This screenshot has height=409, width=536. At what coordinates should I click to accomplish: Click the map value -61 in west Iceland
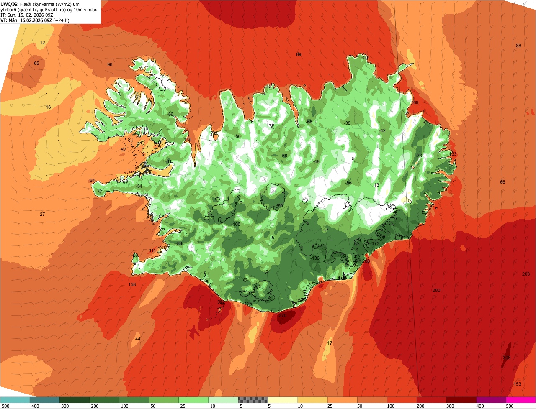pyautogui.click(x=168, y=161)
